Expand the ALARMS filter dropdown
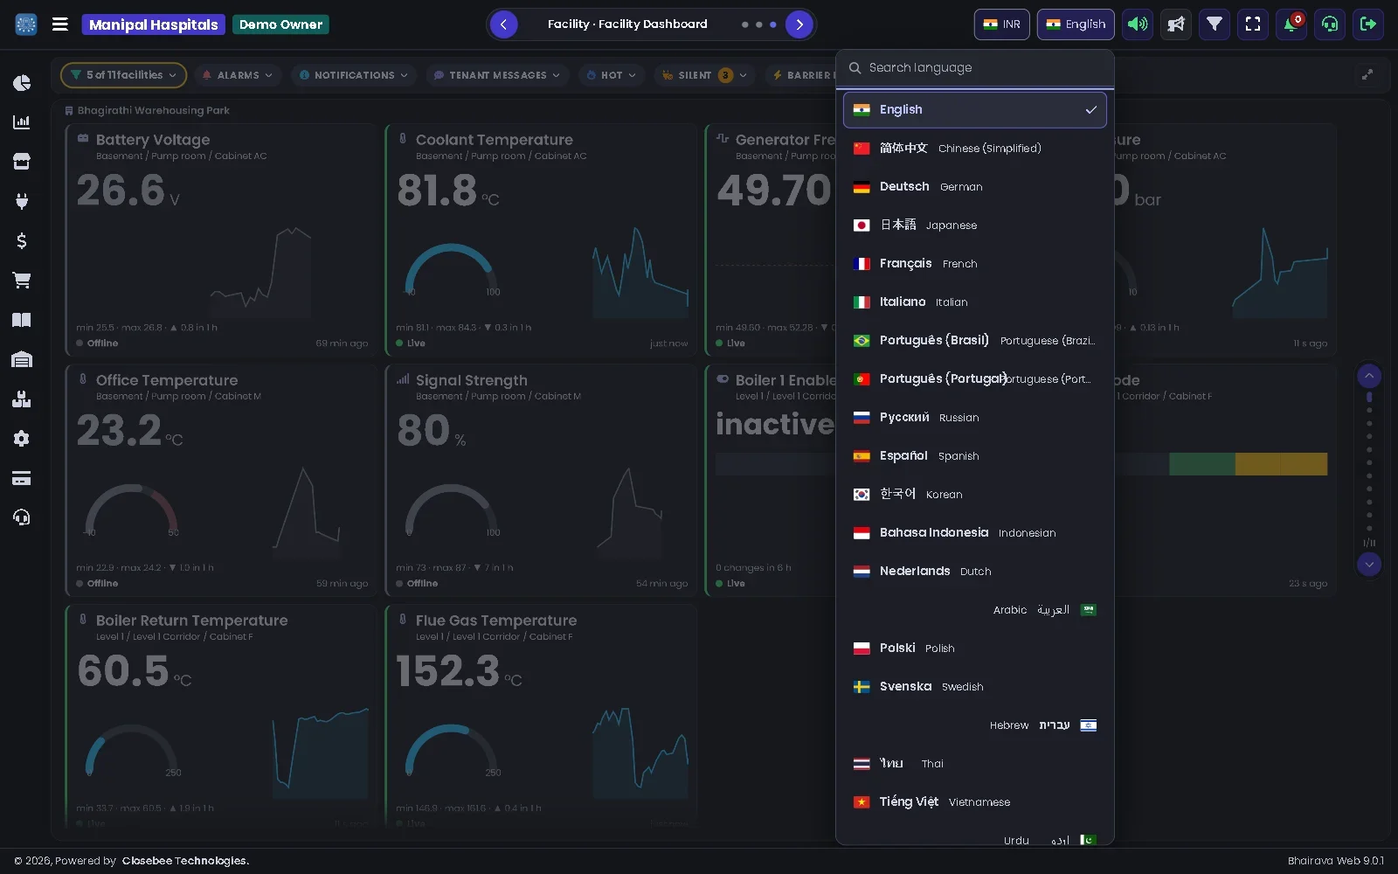1398x874 pixels. click(238, 75)
